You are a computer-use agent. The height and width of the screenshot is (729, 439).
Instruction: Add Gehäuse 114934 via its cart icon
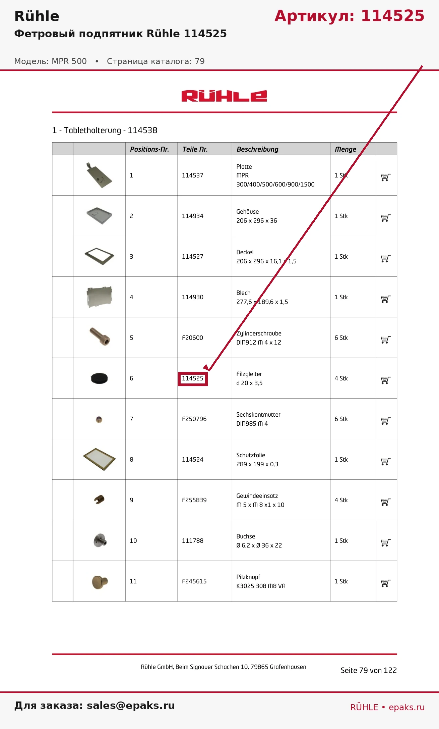coord(386,218)
